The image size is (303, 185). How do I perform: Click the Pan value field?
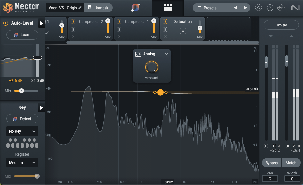pos(270,179)
